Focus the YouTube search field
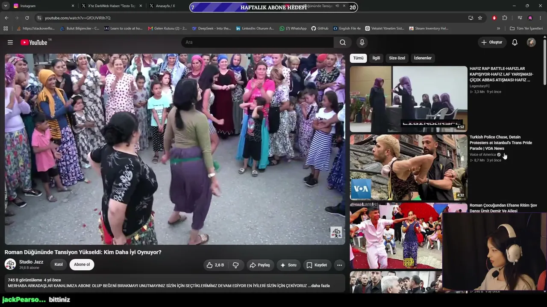547x307 pixels. pos(258,42)
